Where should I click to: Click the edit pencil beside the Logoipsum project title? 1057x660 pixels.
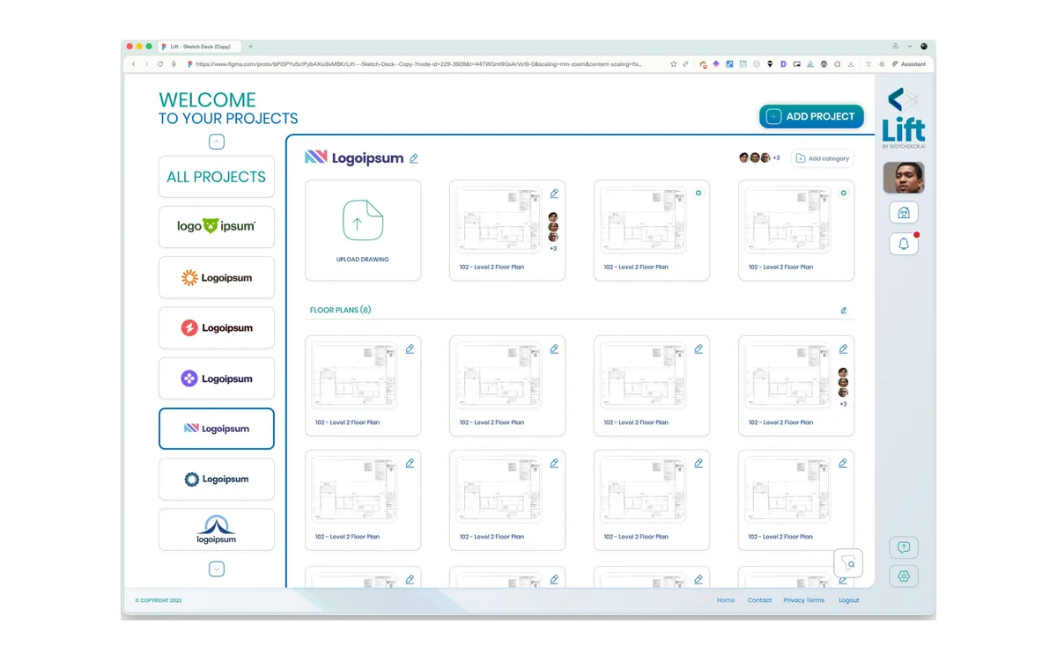(414, 158)
